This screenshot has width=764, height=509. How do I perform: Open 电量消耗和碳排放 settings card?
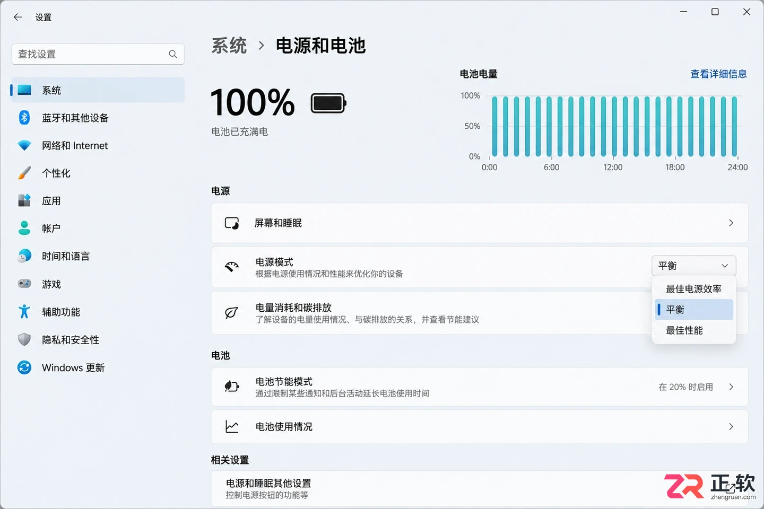tap(480, 313)
